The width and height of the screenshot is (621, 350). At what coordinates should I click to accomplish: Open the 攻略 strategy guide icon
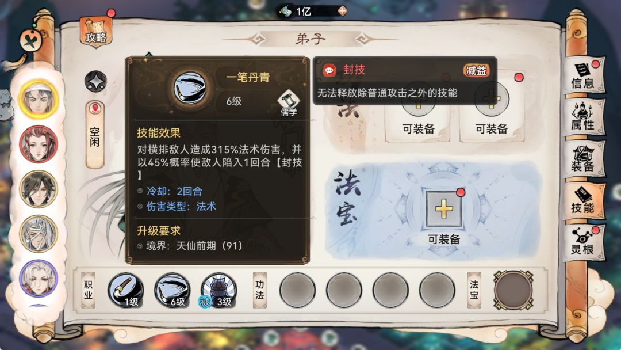96,32
